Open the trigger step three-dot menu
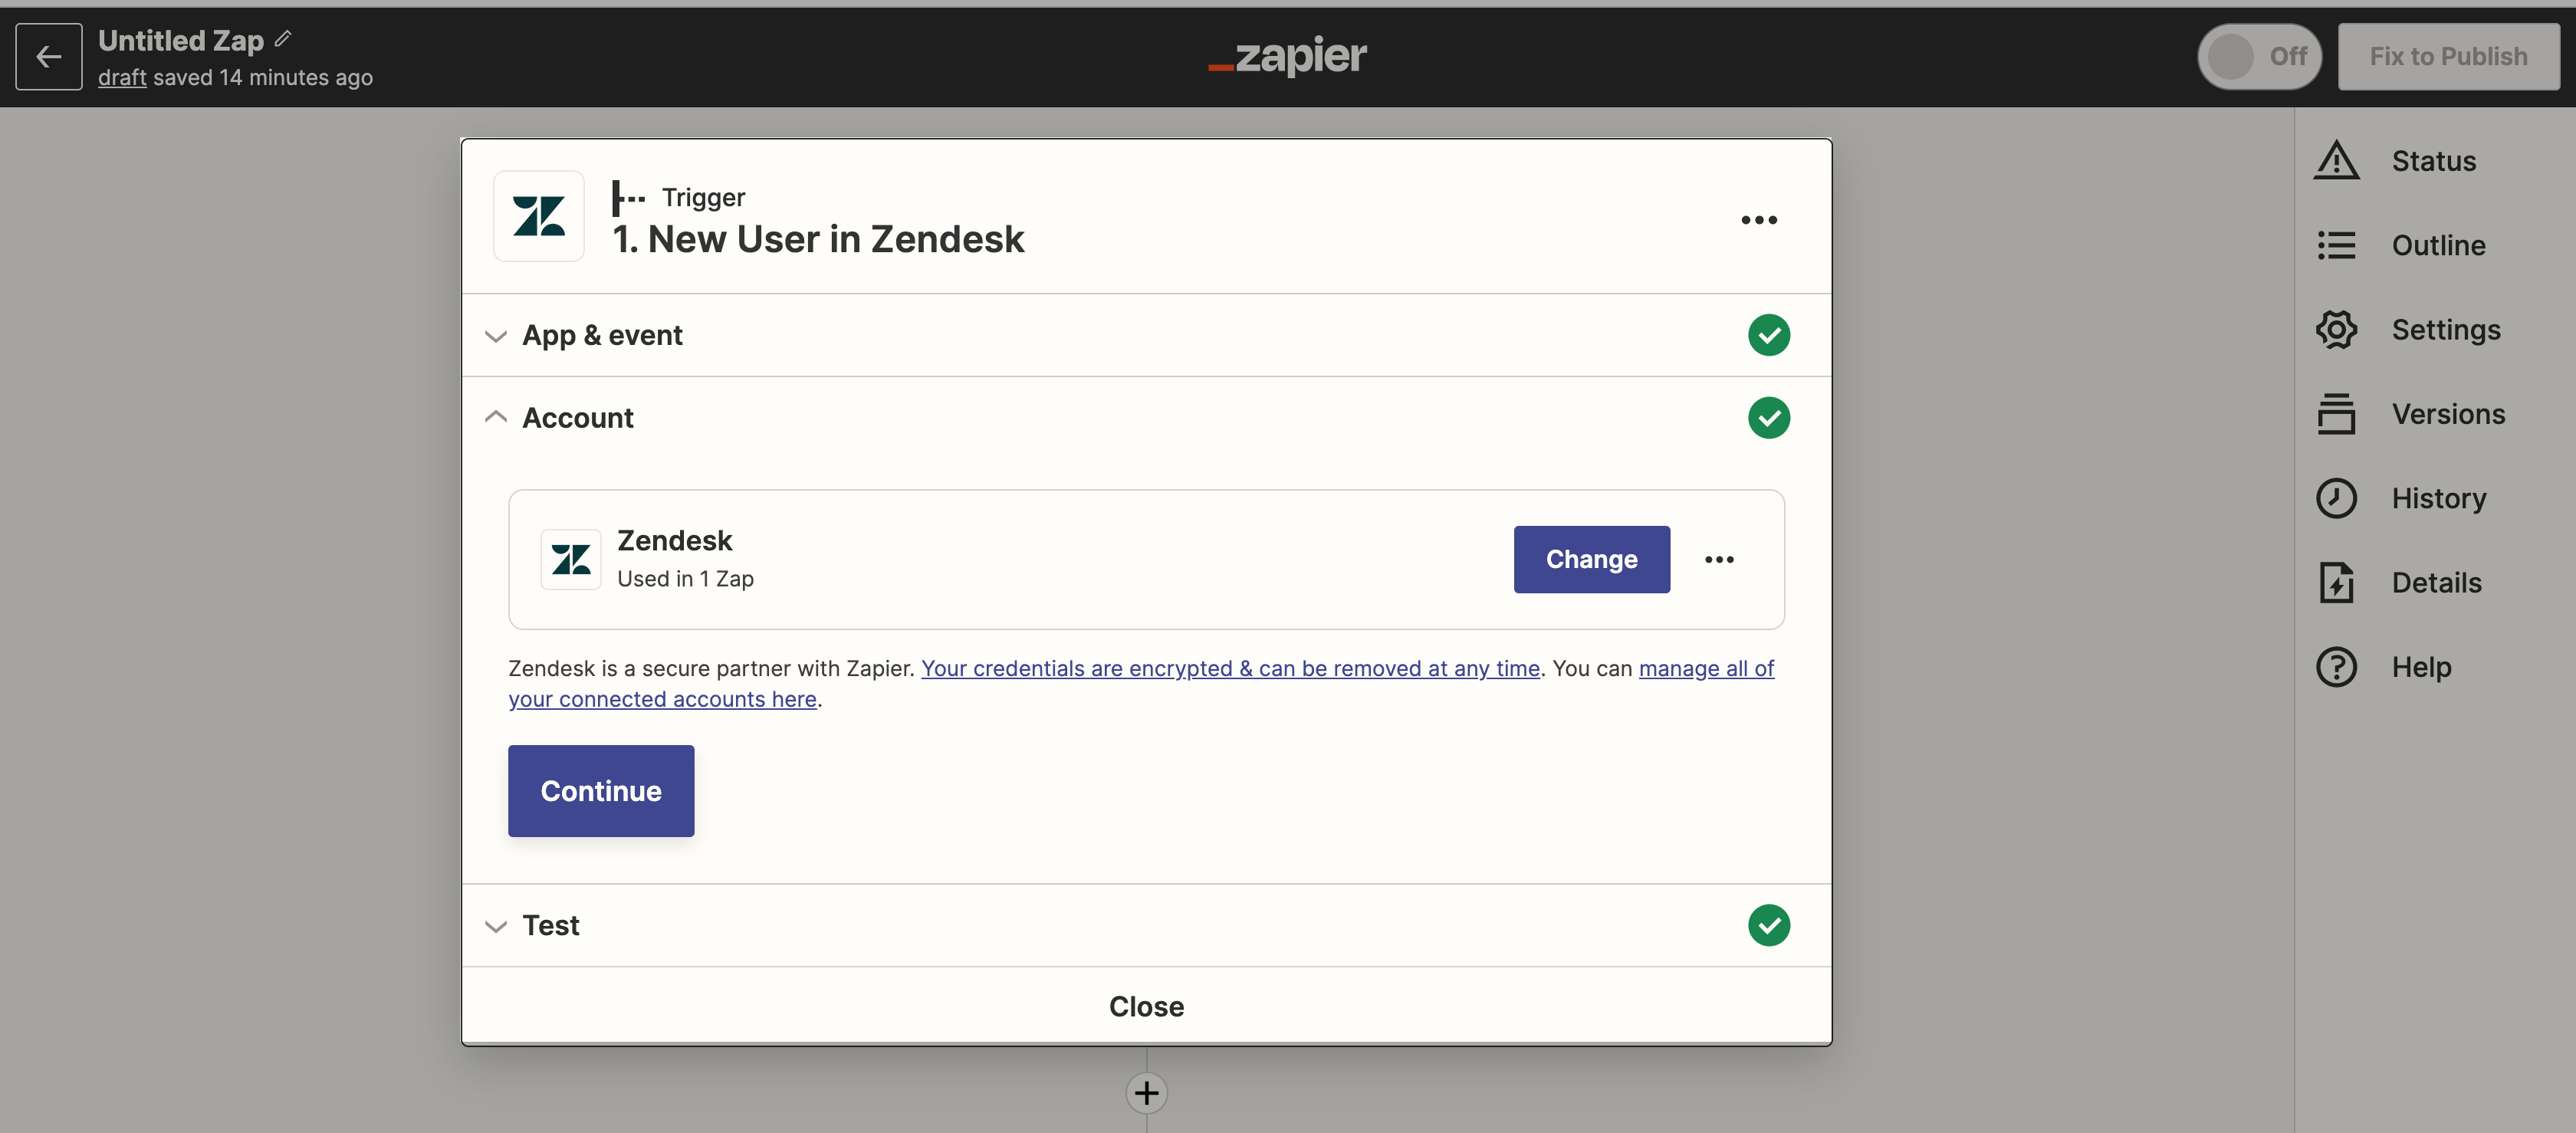Screen dimensions: 2576x1133 (x=1759, y=220)
